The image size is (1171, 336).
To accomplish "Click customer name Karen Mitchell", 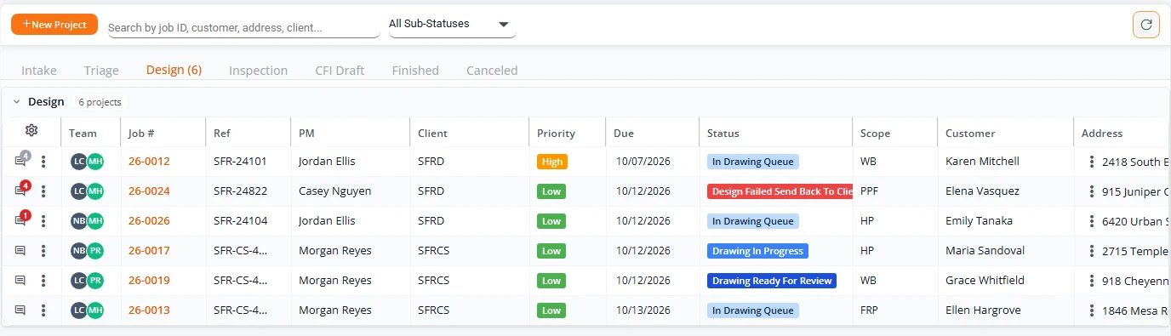I will tap(982, 162).
